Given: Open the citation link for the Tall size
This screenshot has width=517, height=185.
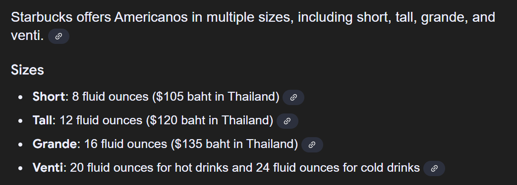Looking at the screenshot, I should (x=287, y=121).
